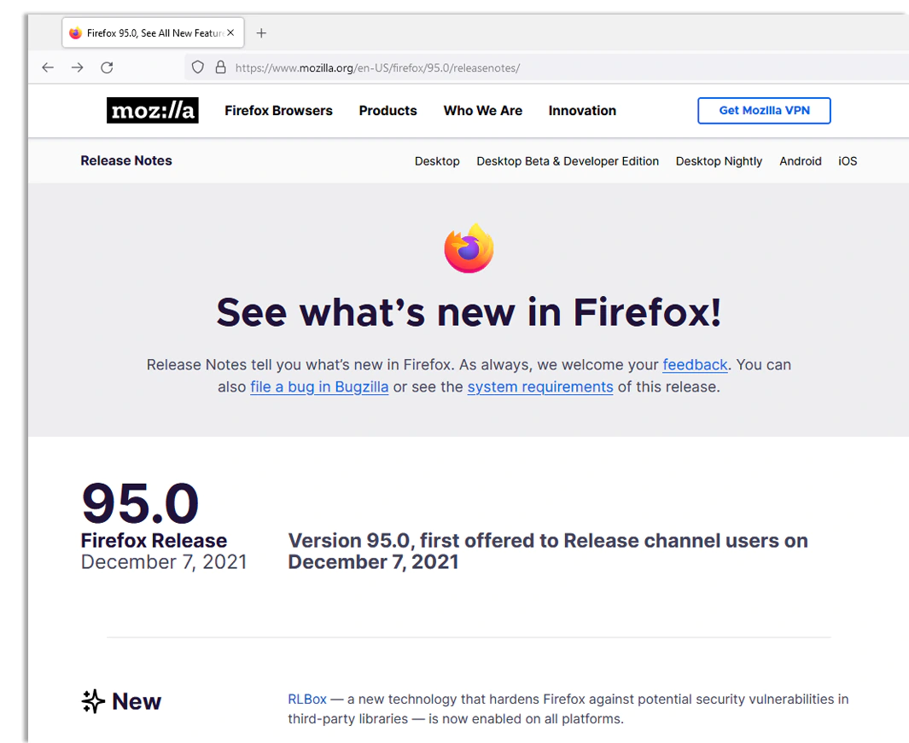Screen dimensions: 909x743
Task: Click the large Firefox logo in the banner
Action: coord(469,248)
